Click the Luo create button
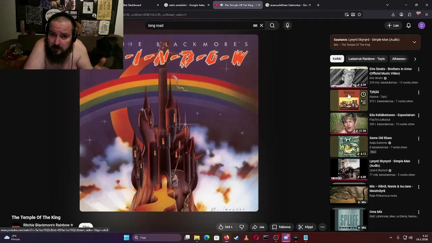The width and height of the screenshot is (432, 243). tap(393, 25)
